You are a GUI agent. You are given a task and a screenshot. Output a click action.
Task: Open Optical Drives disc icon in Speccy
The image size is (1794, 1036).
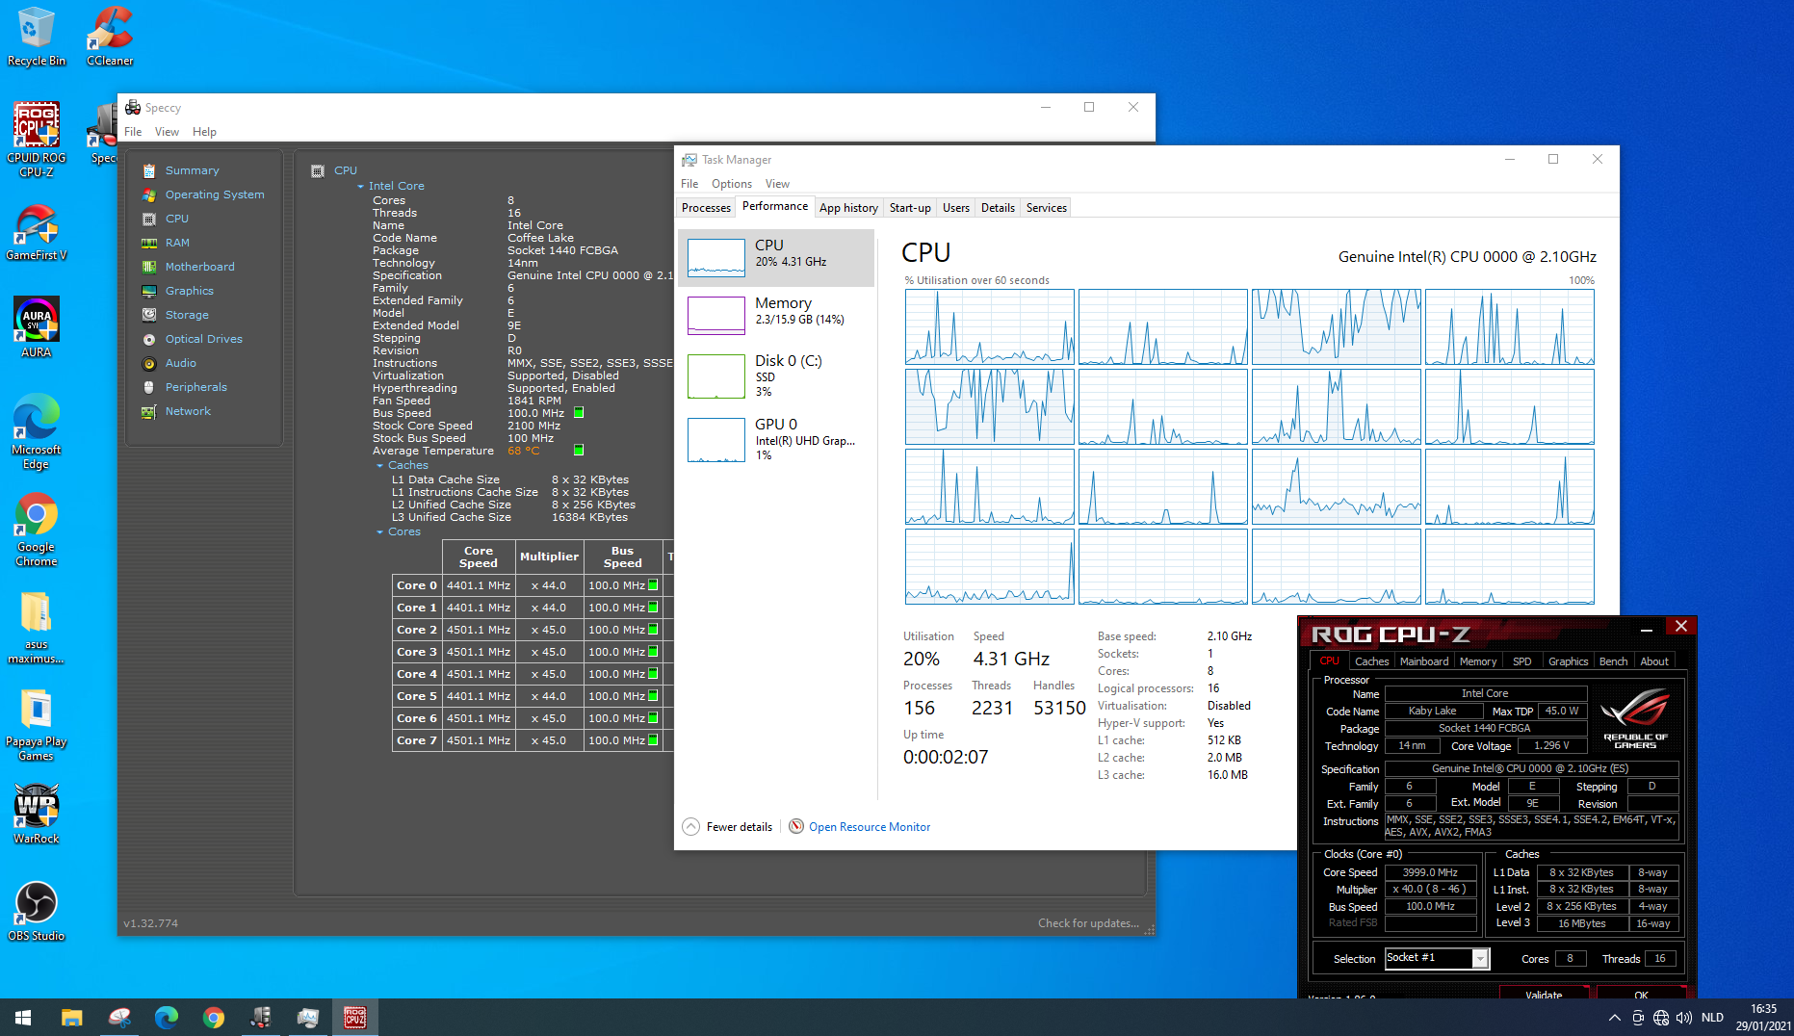coord(149,339)
